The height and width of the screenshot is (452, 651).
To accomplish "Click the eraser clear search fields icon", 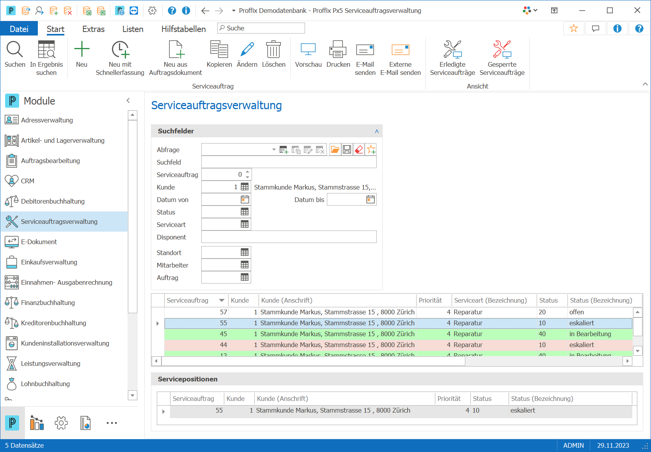I will pos(359,149).
